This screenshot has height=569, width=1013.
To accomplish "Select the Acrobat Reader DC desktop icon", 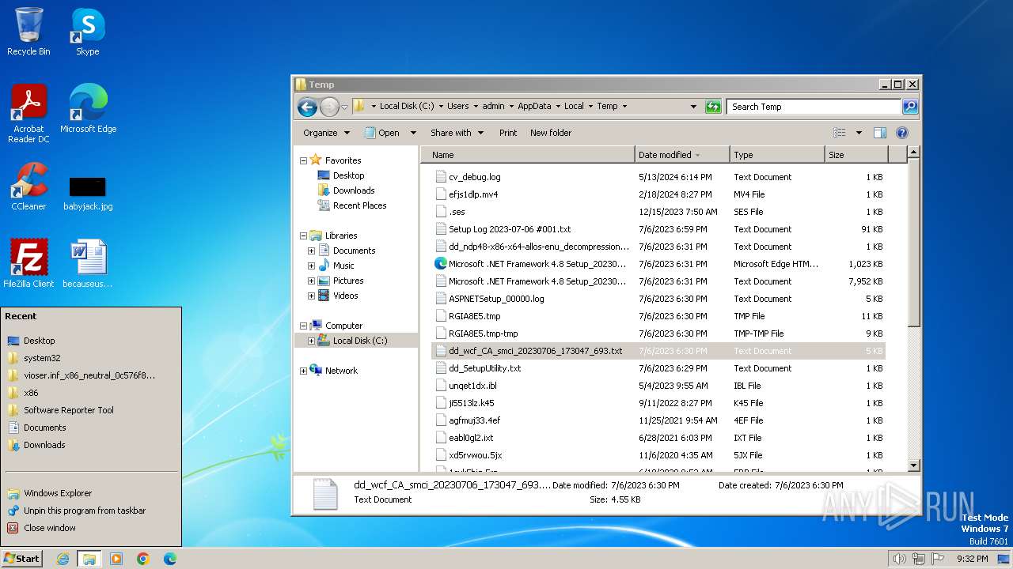I will coord(28,114).
